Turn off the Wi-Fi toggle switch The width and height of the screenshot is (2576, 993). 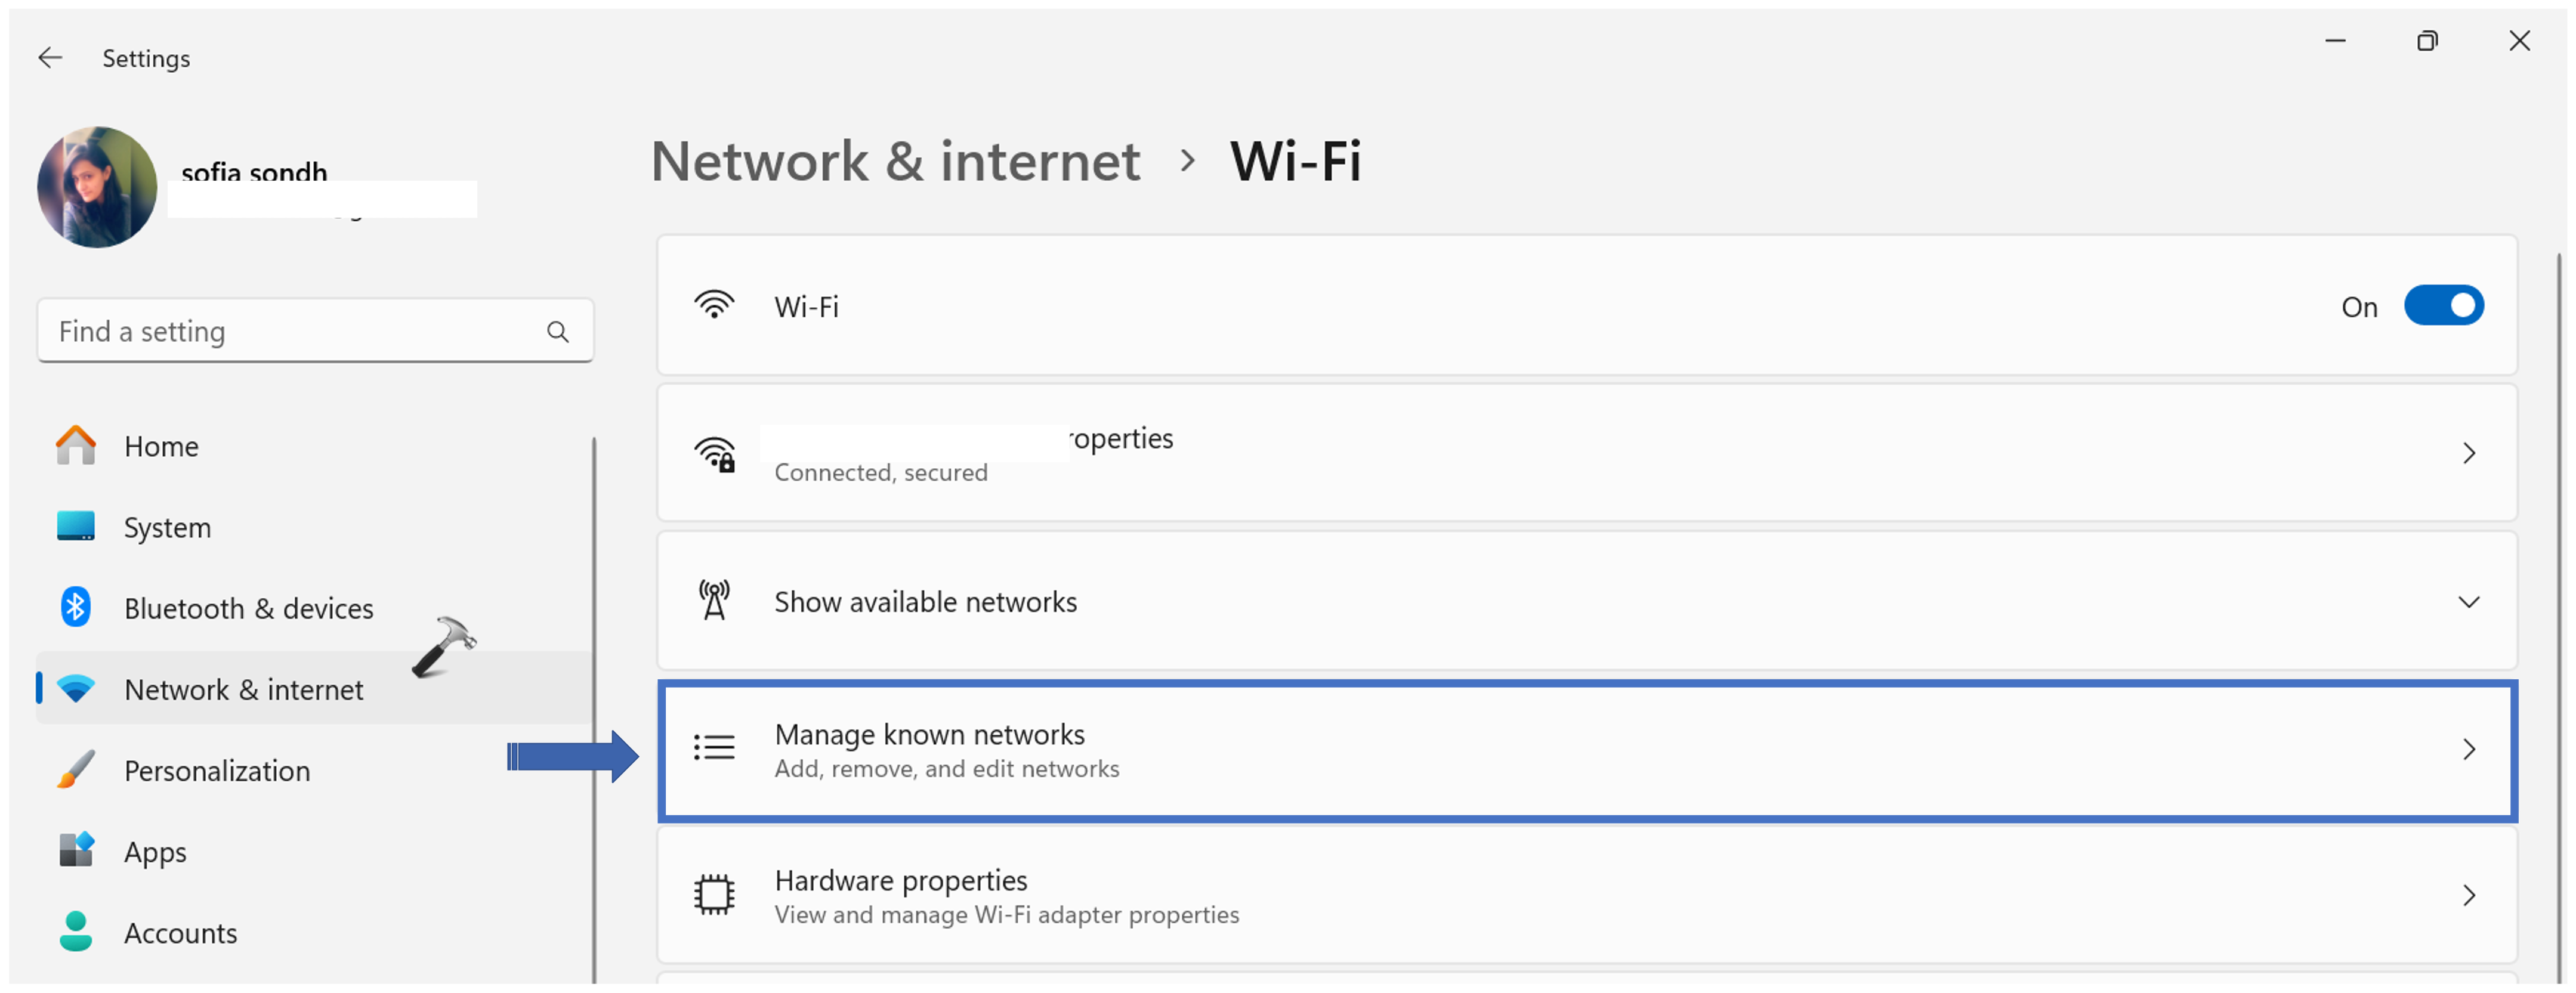(2443, 306)
